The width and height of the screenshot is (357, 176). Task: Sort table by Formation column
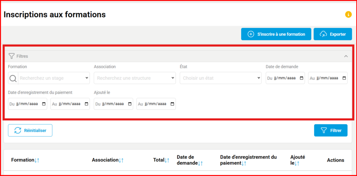(x=25, y=160)
